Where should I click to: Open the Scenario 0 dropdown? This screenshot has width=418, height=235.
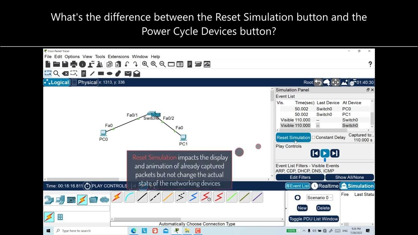click(x=319, y=197)
